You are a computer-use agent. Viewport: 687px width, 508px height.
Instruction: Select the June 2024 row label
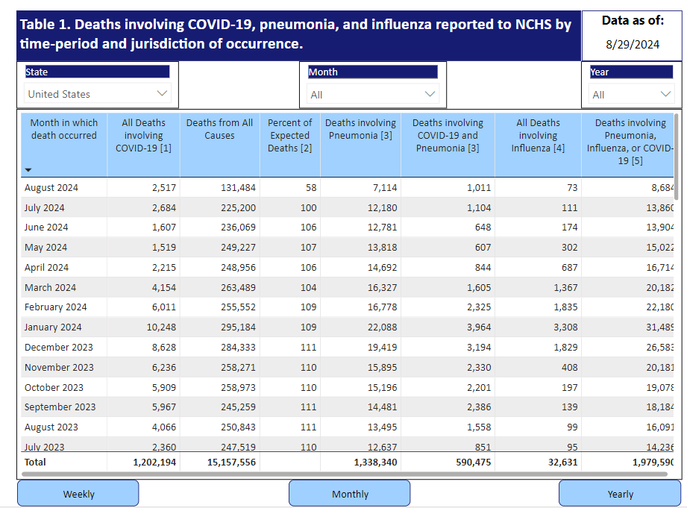(x=46, y=227)
